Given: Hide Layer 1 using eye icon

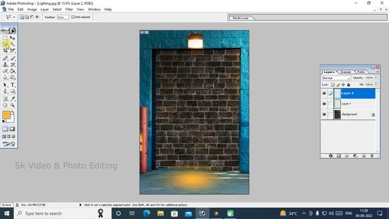Looking at the screenshot, I should pos(324,104).
